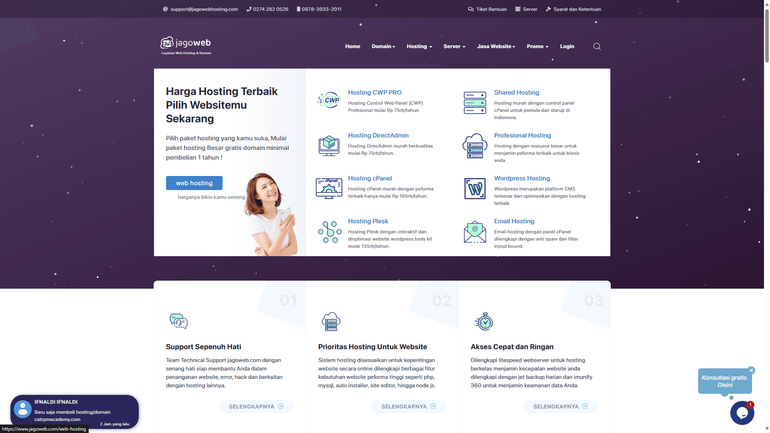Click the 0878-3933-2011 mobile number
This screenshot has height=433, width=770.
coord(319,9)
